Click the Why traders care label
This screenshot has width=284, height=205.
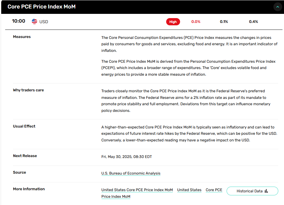pyautogui.click(x=28, y=90)
